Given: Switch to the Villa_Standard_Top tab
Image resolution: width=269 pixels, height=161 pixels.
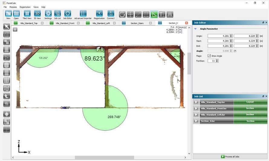Looking at the screenshot, I should [29, 23].
